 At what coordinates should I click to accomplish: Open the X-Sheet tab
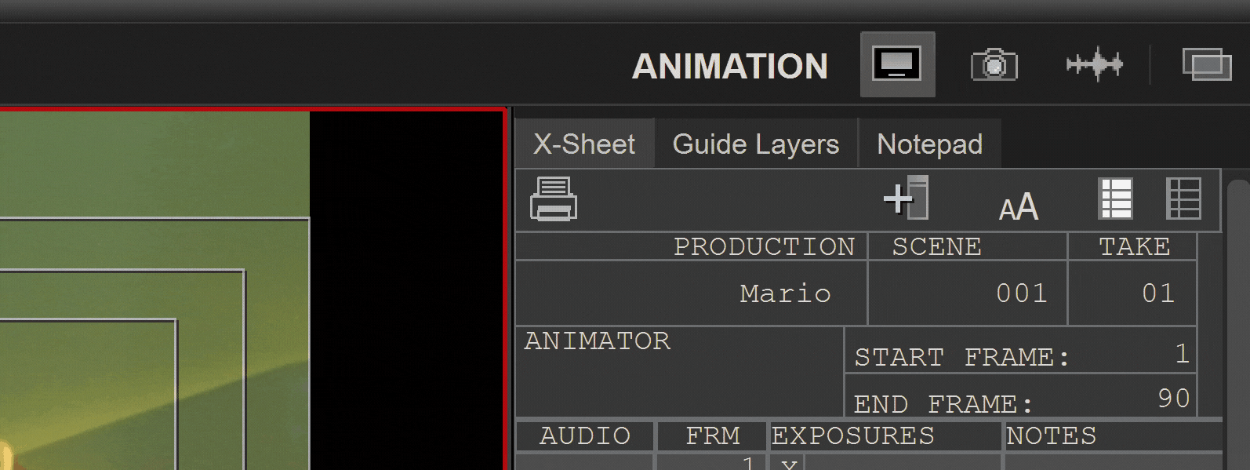point(584,144)
